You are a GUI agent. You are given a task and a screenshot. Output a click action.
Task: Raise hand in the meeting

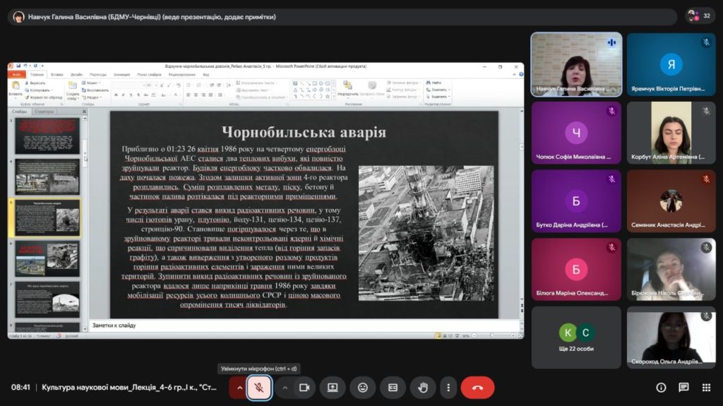pyautogui.click(x=423, y=388)
